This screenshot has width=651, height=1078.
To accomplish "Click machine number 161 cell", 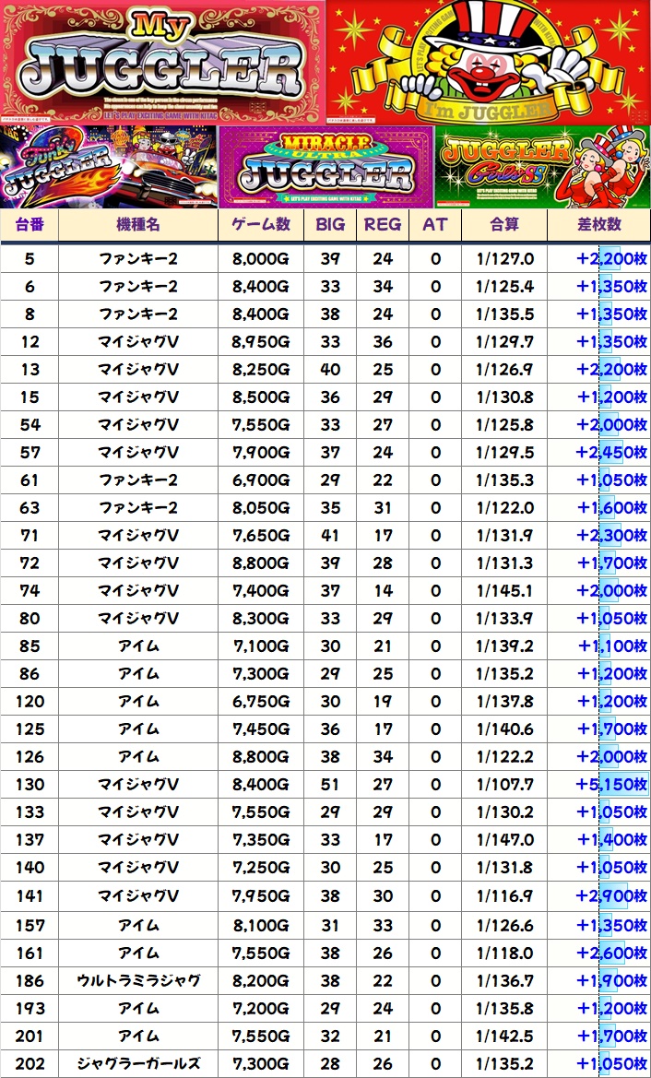I will click(x=30, y=954).
